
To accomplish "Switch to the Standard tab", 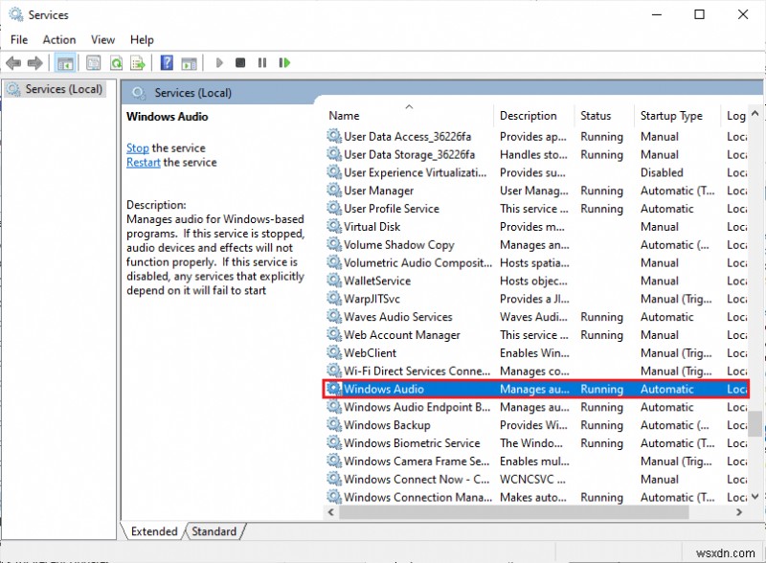I will coord(214,531).
